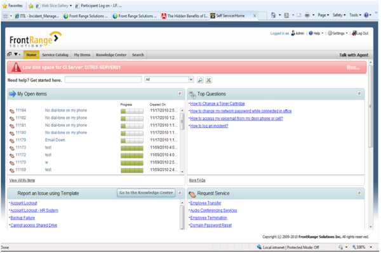Open the Service Catalog tab

55,55
